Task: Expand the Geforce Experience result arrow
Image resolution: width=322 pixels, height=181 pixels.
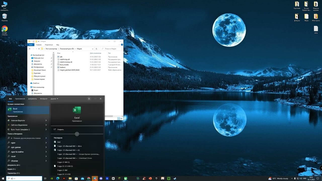Action: pos(46,125)
